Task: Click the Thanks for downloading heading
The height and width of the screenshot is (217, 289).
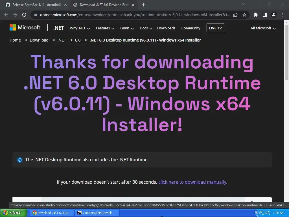Action: 142,93
